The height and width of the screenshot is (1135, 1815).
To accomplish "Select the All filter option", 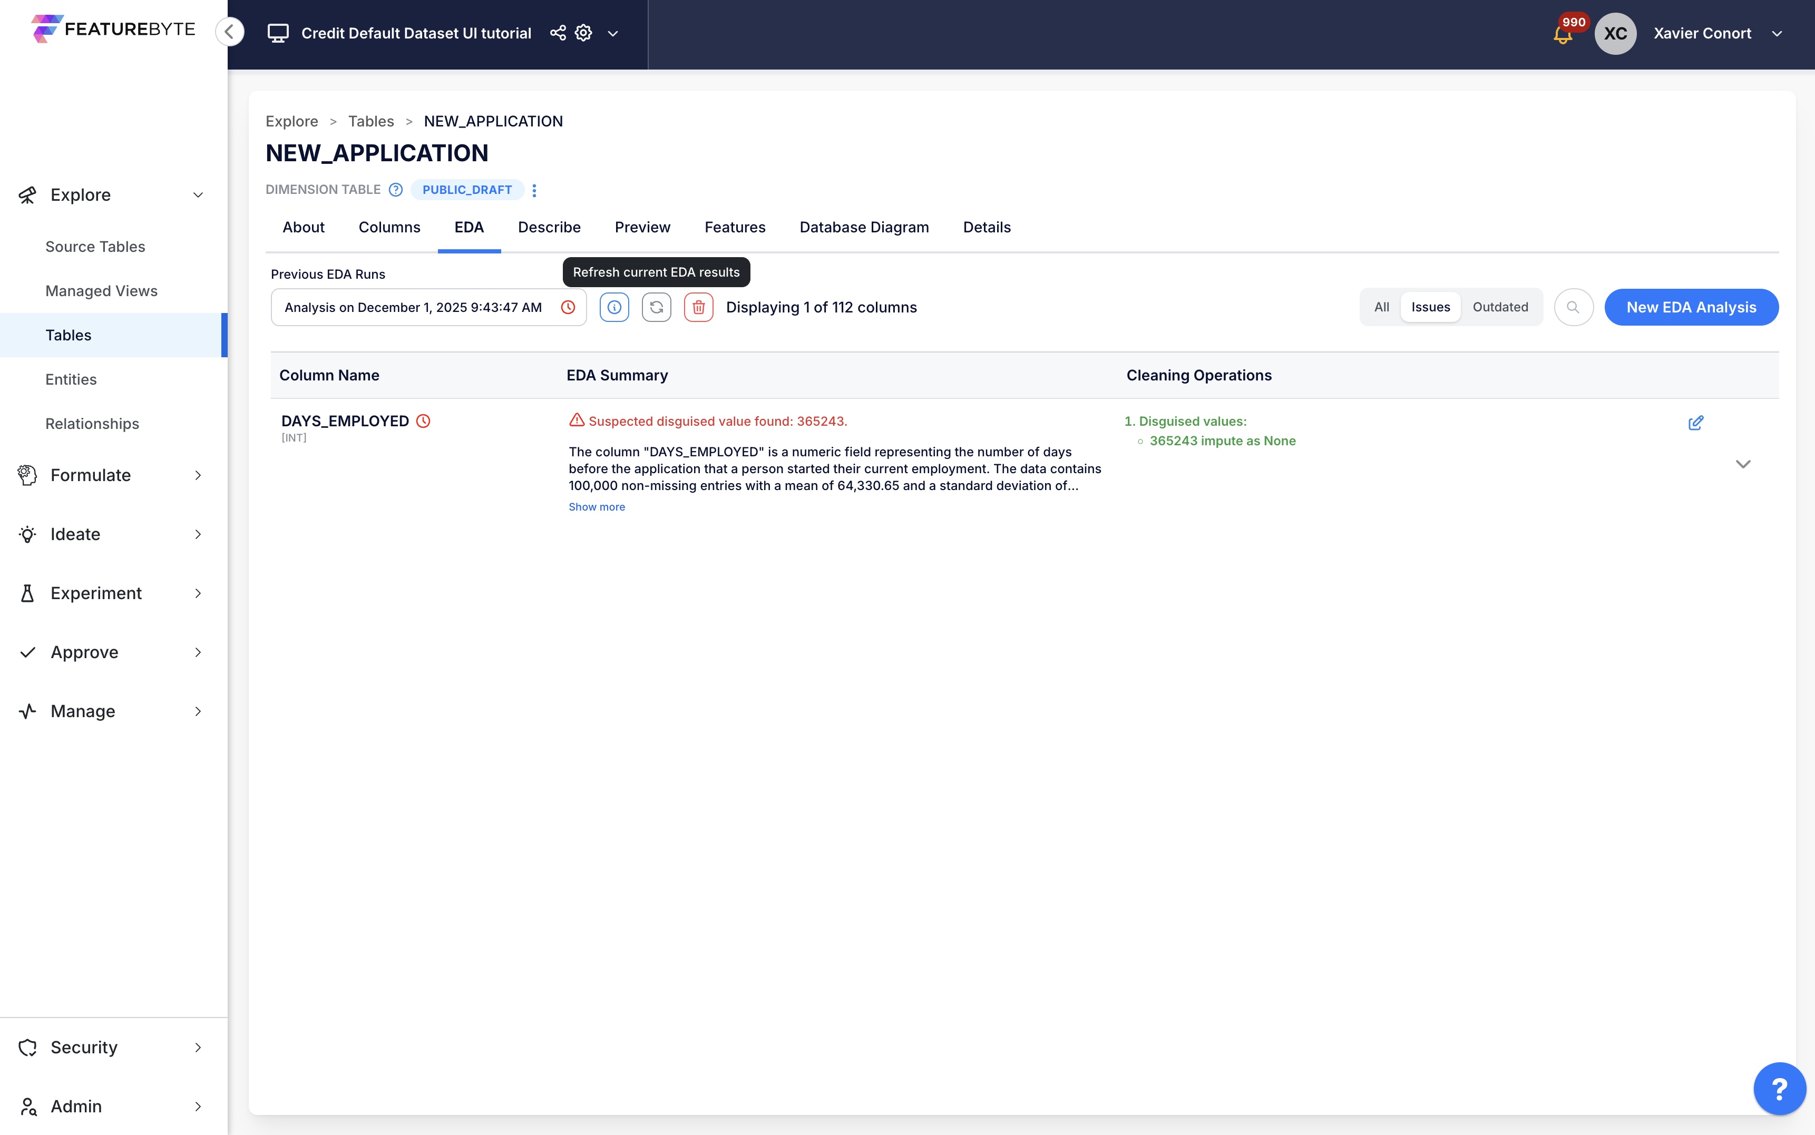I will (1381, 307).
